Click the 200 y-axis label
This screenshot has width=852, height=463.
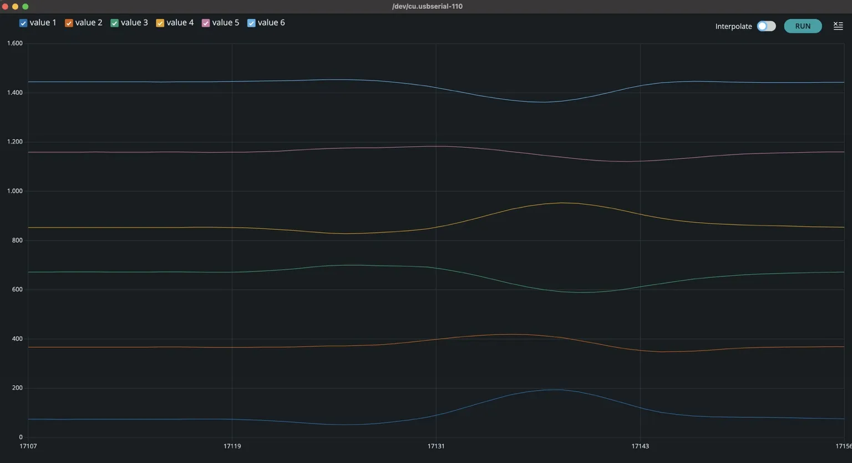(17, 388)
